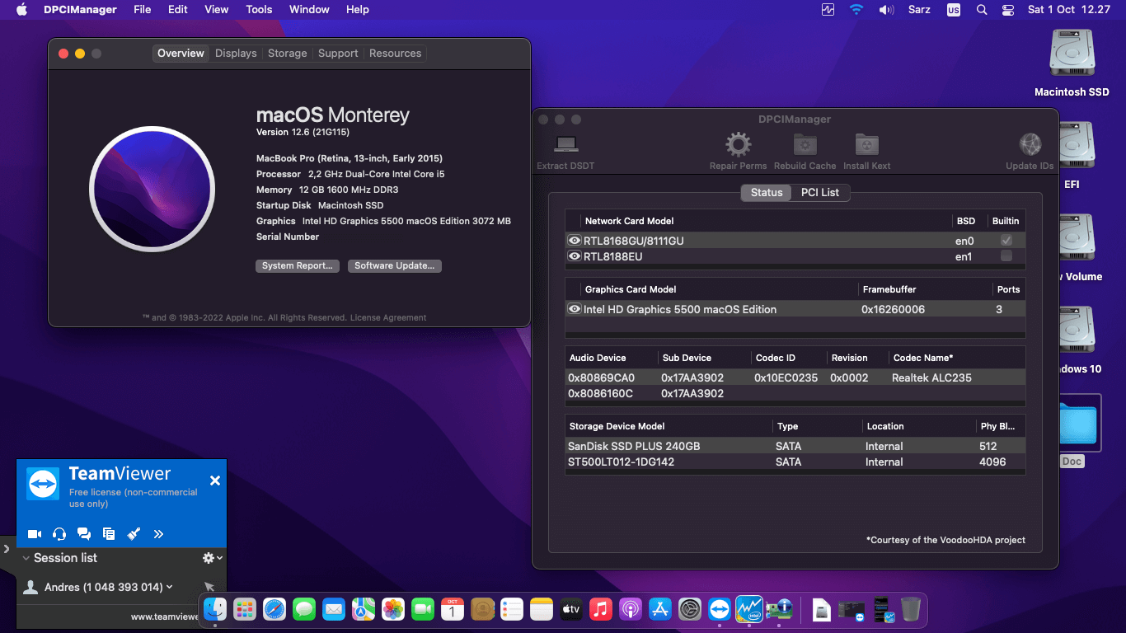Viewport: 1126px width, 633px height.
Task: Click the DPCIManager icon in Dock
Action: tap(779, 609)
